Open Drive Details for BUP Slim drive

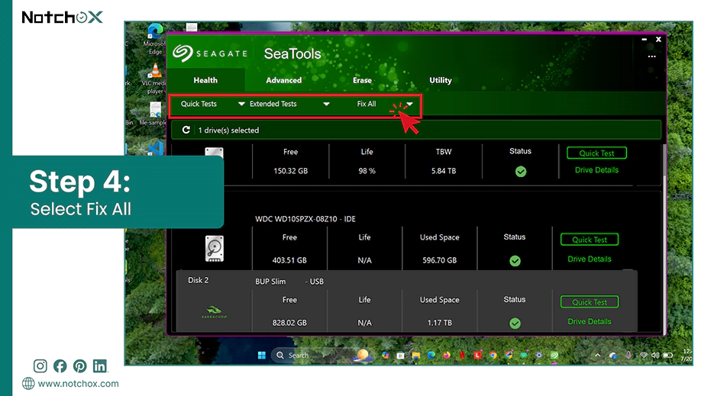tap(589, 321)
